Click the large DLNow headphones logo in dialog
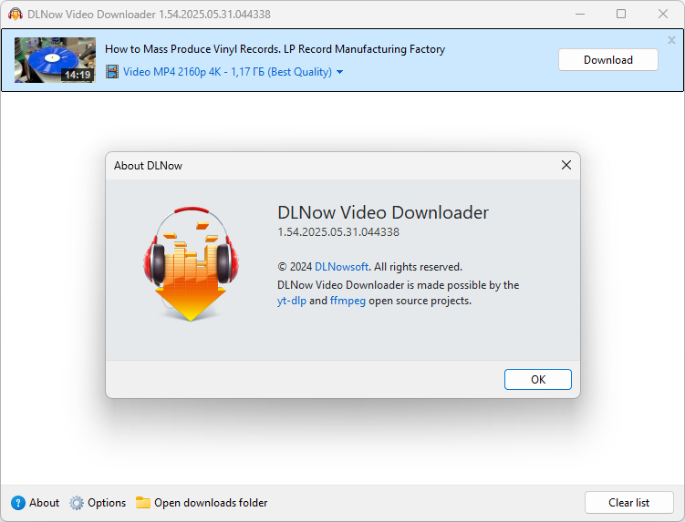Image resolution: width=685 pixels, height=522 pixels. 191,263
